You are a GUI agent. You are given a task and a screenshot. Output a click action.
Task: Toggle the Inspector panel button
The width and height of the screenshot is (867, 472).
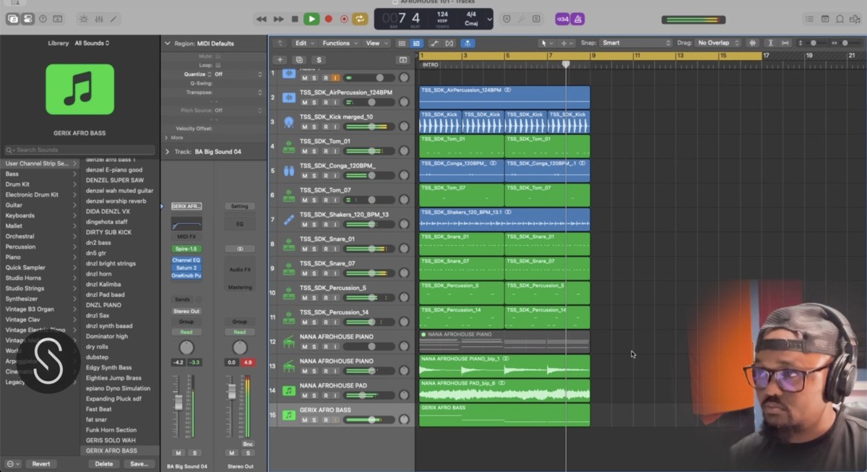tap(27, 19)
